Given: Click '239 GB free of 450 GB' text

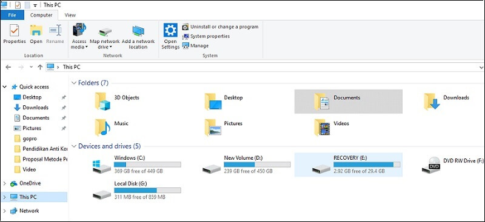Looking at the screenshot, I should (249, 171).
